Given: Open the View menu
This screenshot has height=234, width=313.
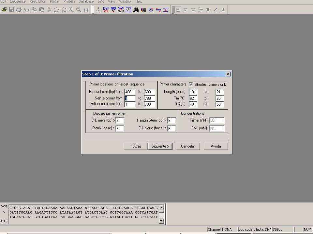Looking at the screenshot, I should pyautogui.click(x=112, y=2).
